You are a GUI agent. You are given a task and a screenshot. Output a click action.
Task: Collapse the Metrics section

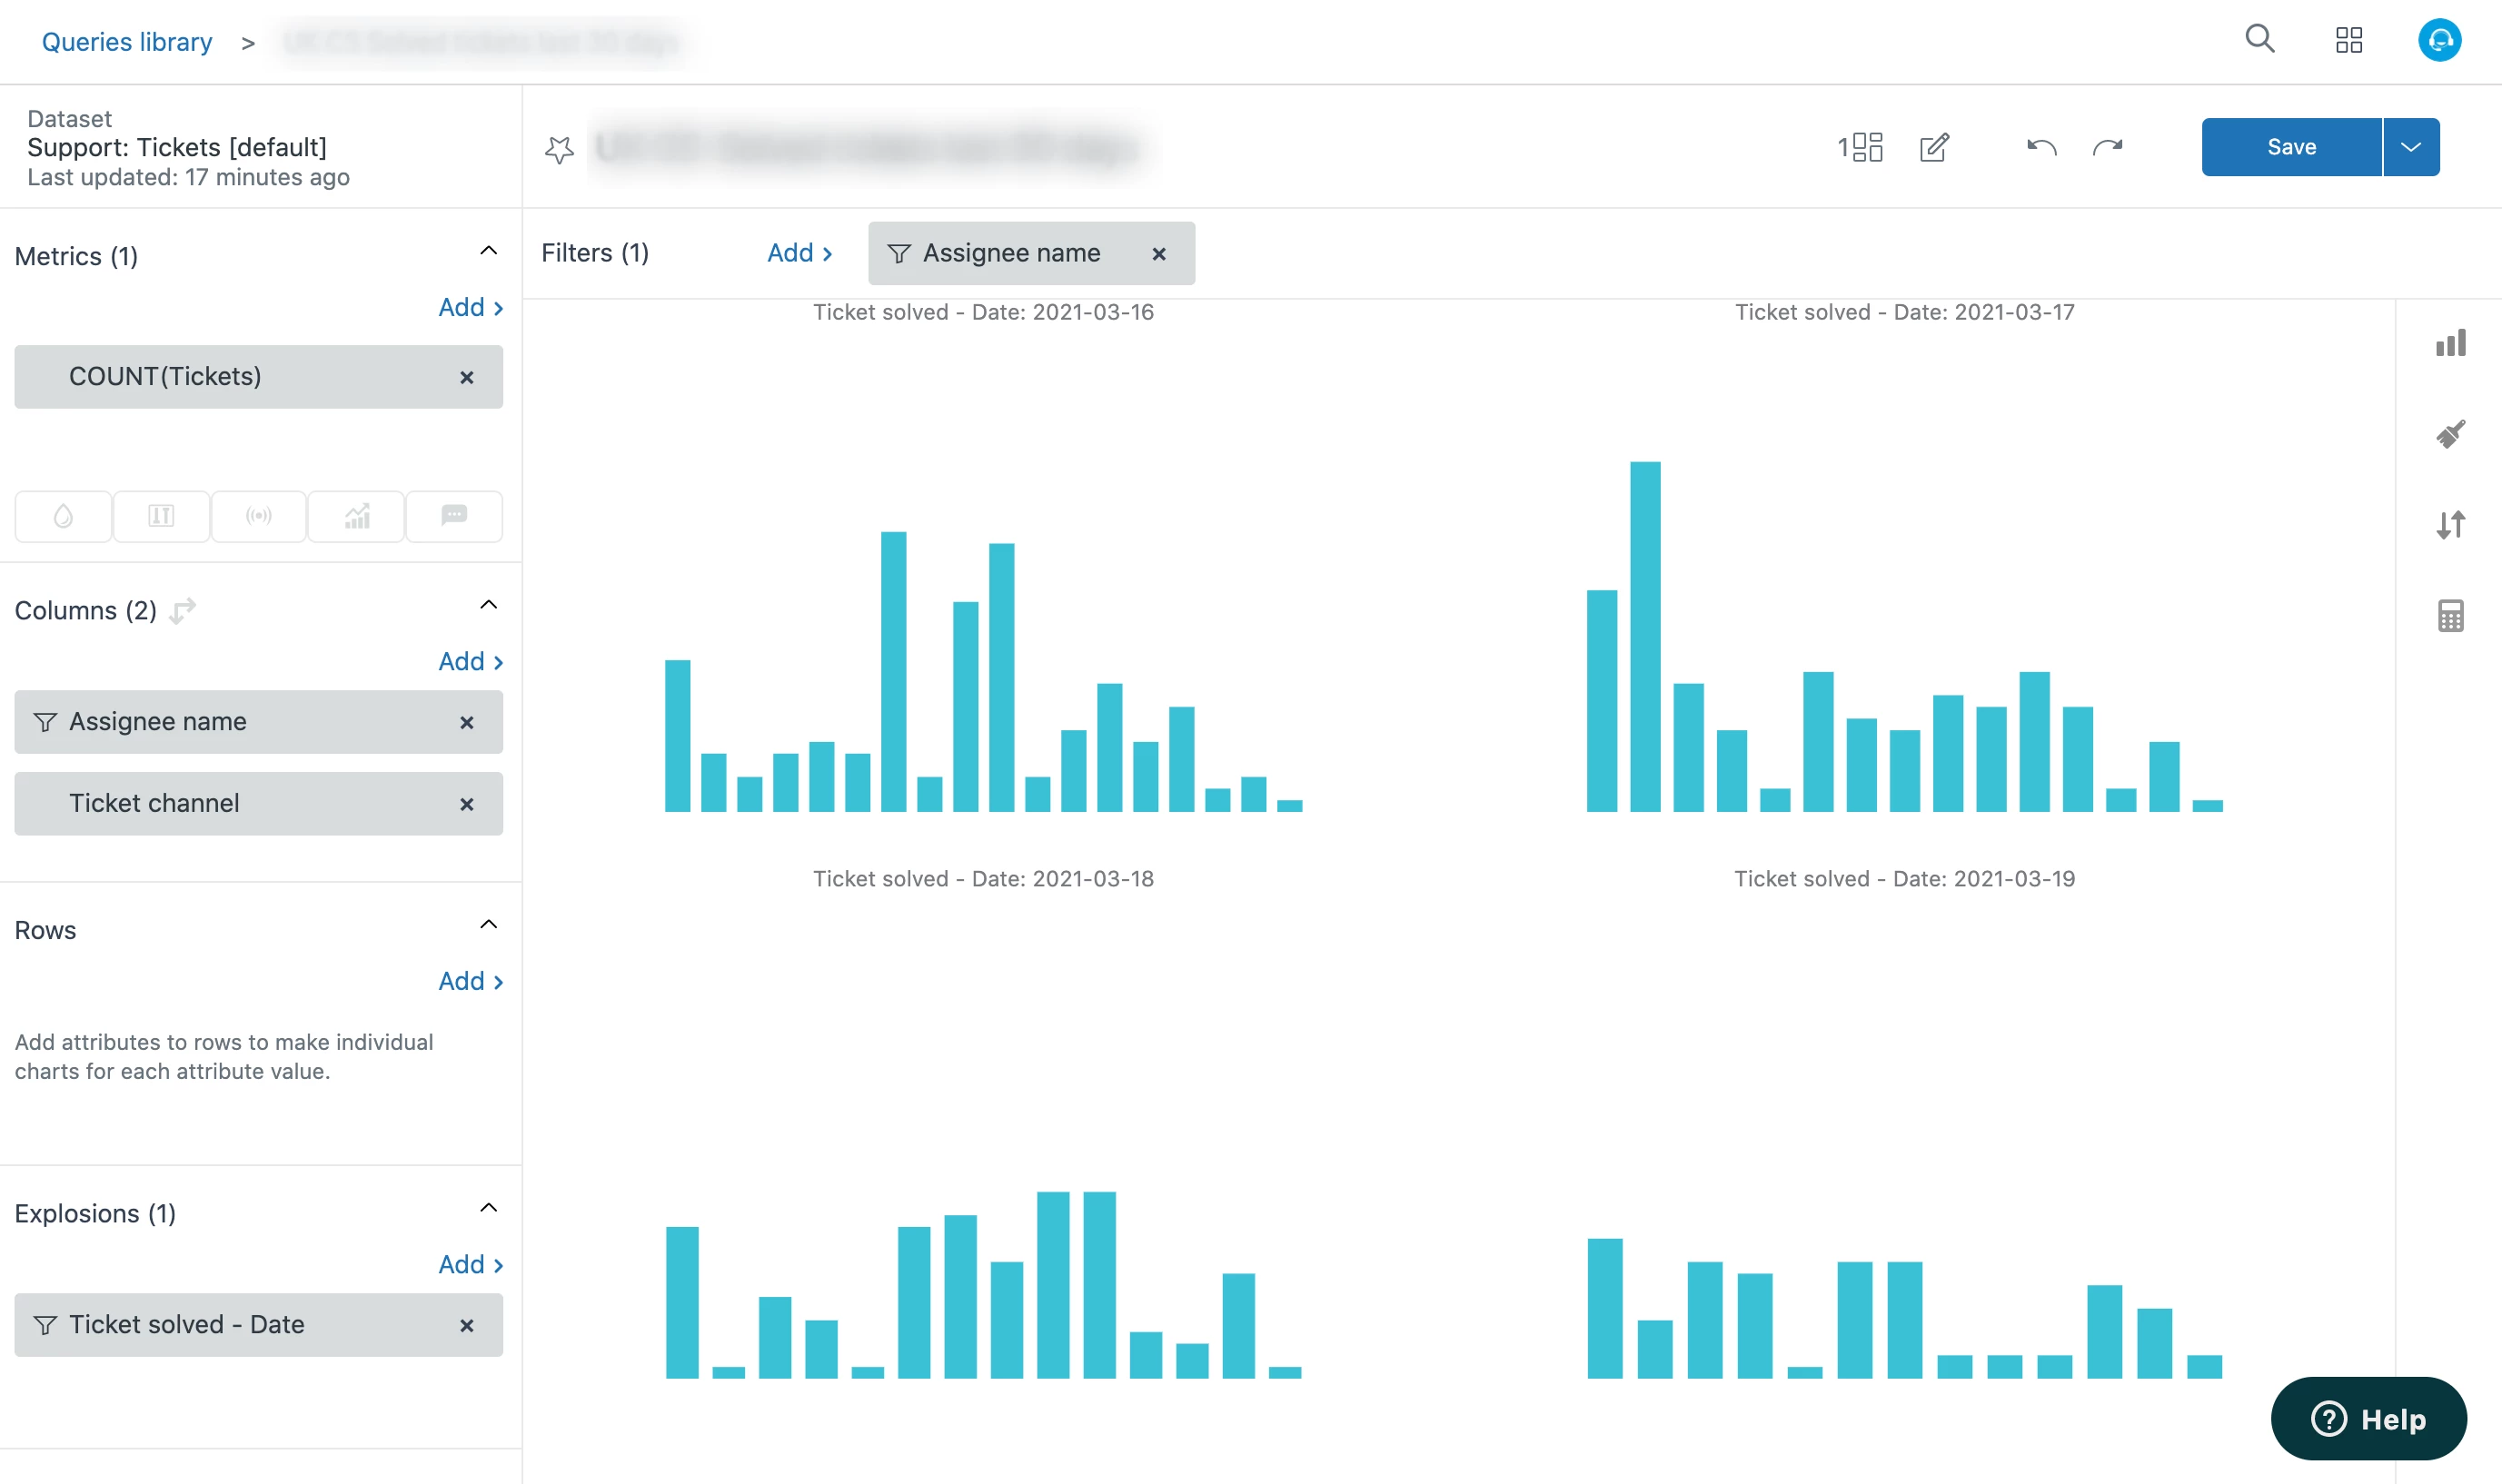pos(488,251)
